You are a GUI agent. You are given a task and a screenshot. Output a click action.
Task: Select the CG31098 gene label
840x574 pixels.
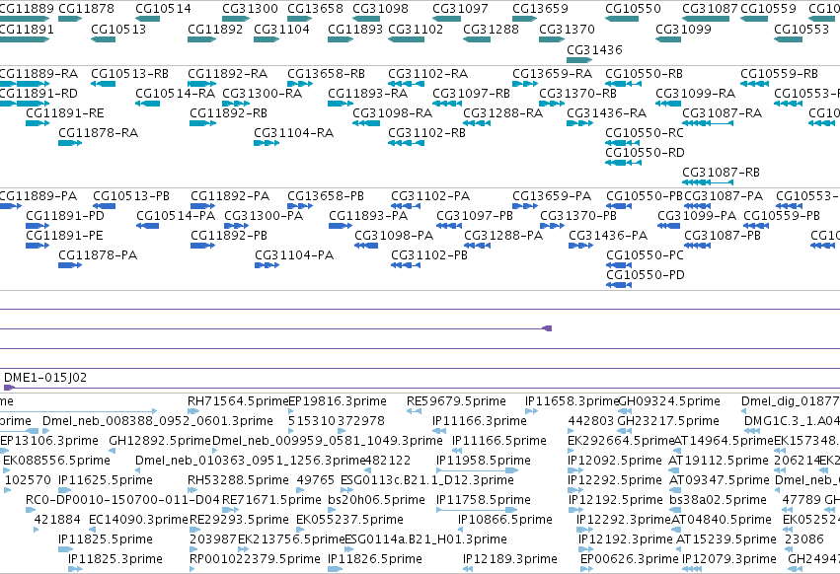point(380,9)
